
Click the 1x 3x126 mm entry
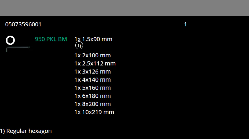(93, 72)
